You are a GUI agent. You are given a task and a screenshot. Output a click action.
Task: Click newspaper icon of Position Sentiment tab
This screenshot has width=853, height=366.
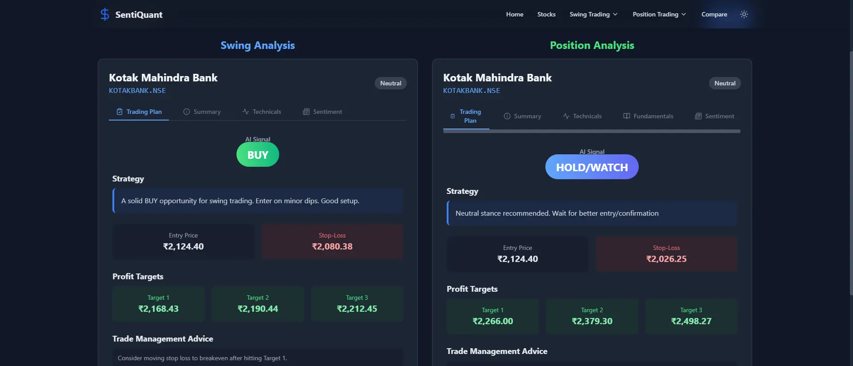click(x=698, y=116)
